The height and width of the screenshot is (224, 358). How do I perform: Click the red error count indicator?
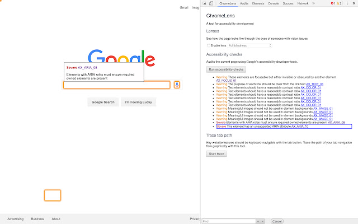[x=333, y=3]
